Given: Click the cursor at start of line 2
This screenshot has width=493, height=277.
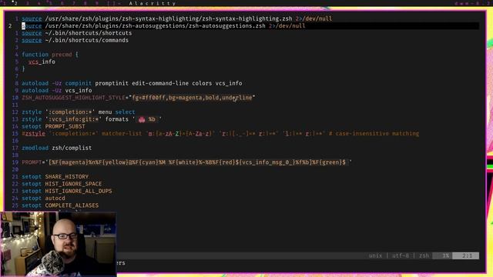Looking at the screenshot, I should tap(23, 25).
